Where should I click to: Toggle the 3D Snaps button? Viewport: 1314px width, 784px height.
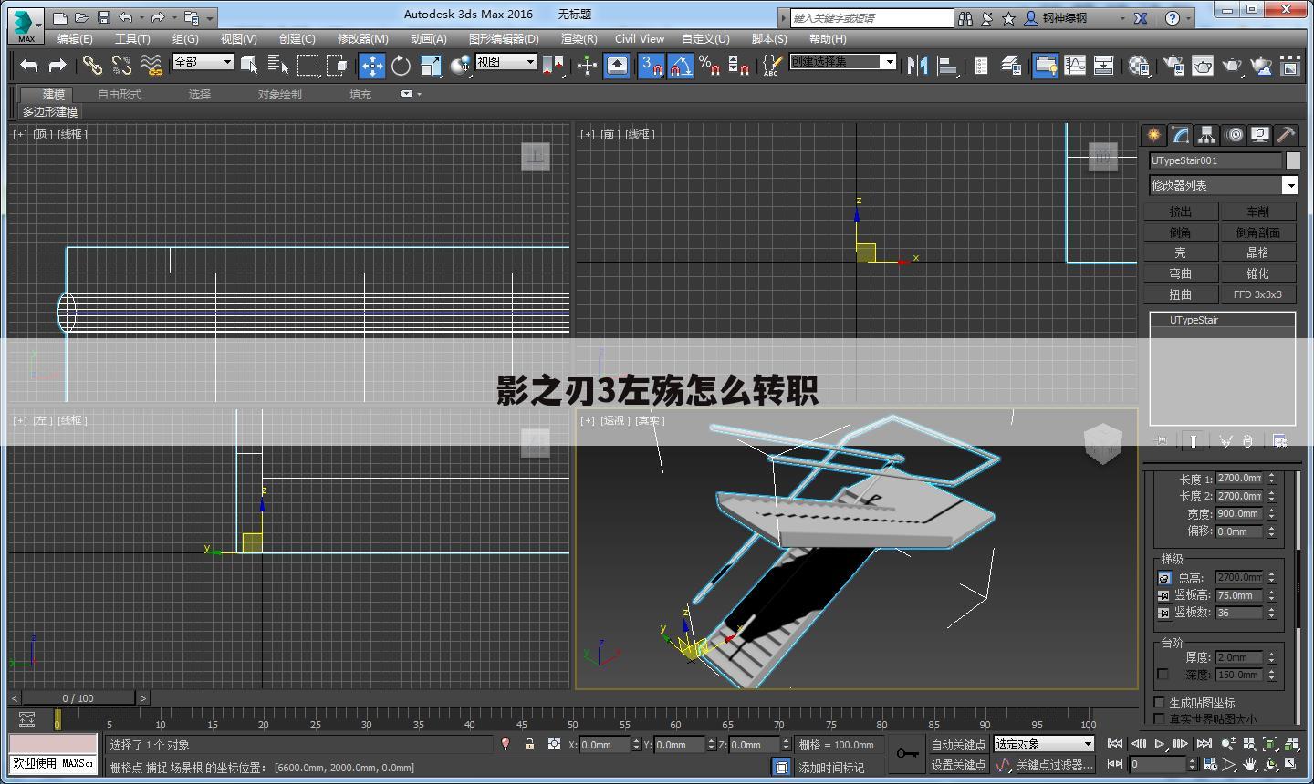[x=651, y=65]
